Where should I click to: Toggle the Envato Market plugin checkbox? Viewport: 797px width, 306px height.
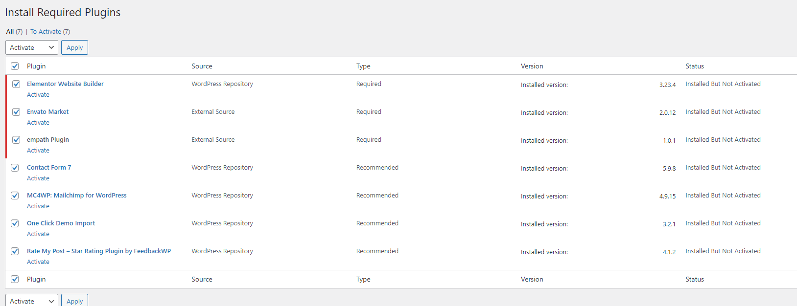16,112
